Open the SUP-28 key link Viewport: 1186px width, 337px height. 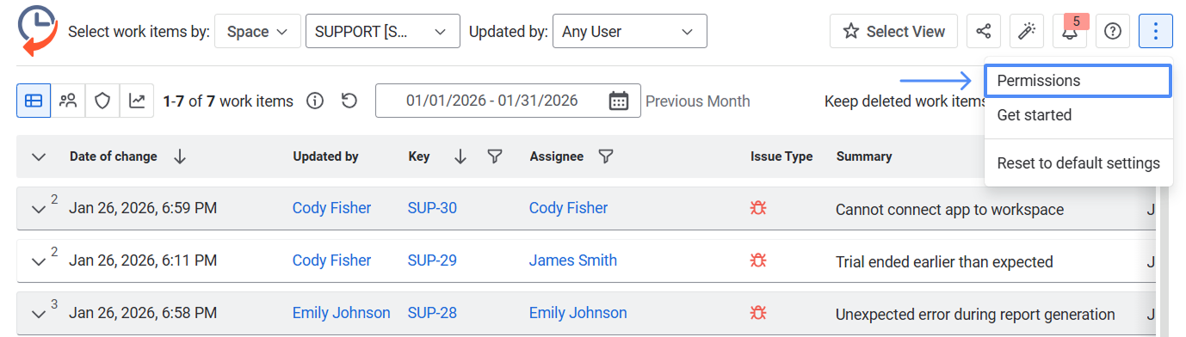coord(432,313)
